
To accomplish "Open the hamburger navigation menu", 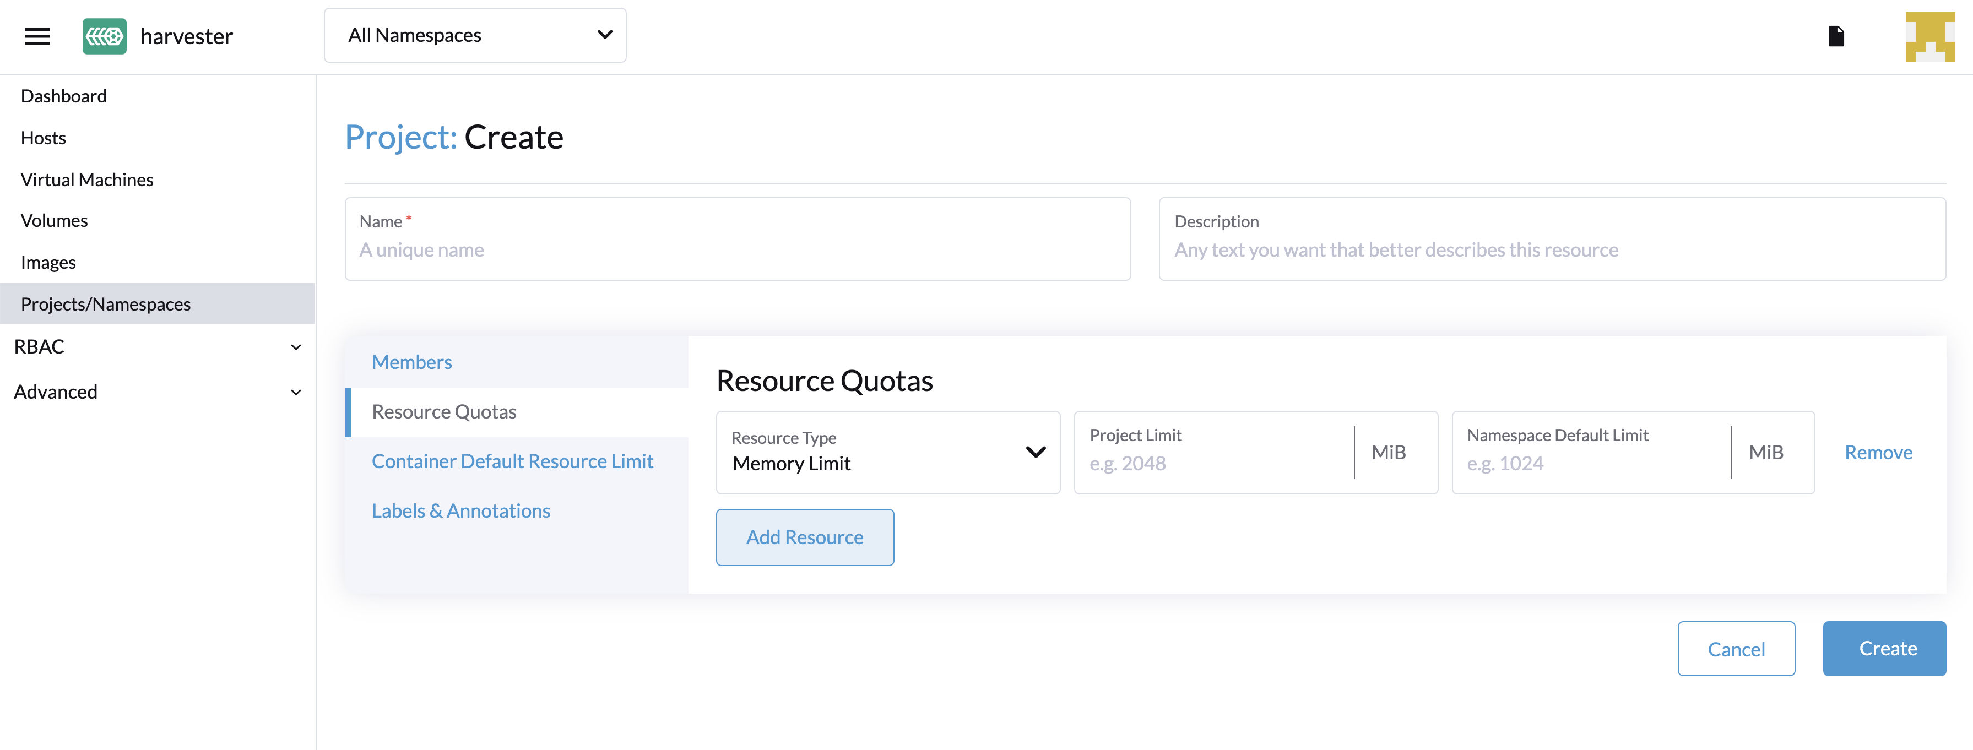I will tap(37, 36).
